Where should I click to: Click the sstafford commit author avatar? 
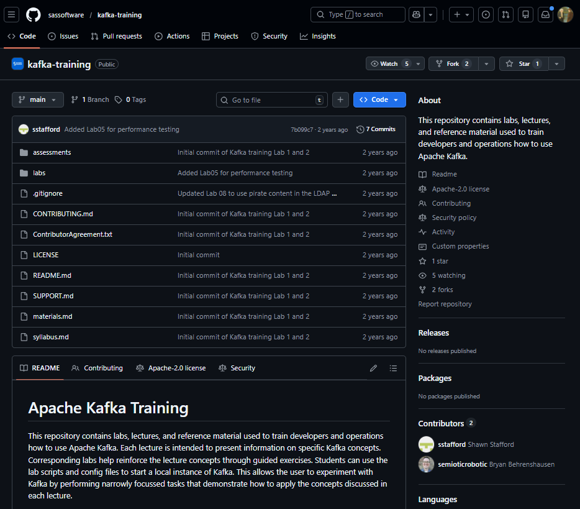click(24, 129)
